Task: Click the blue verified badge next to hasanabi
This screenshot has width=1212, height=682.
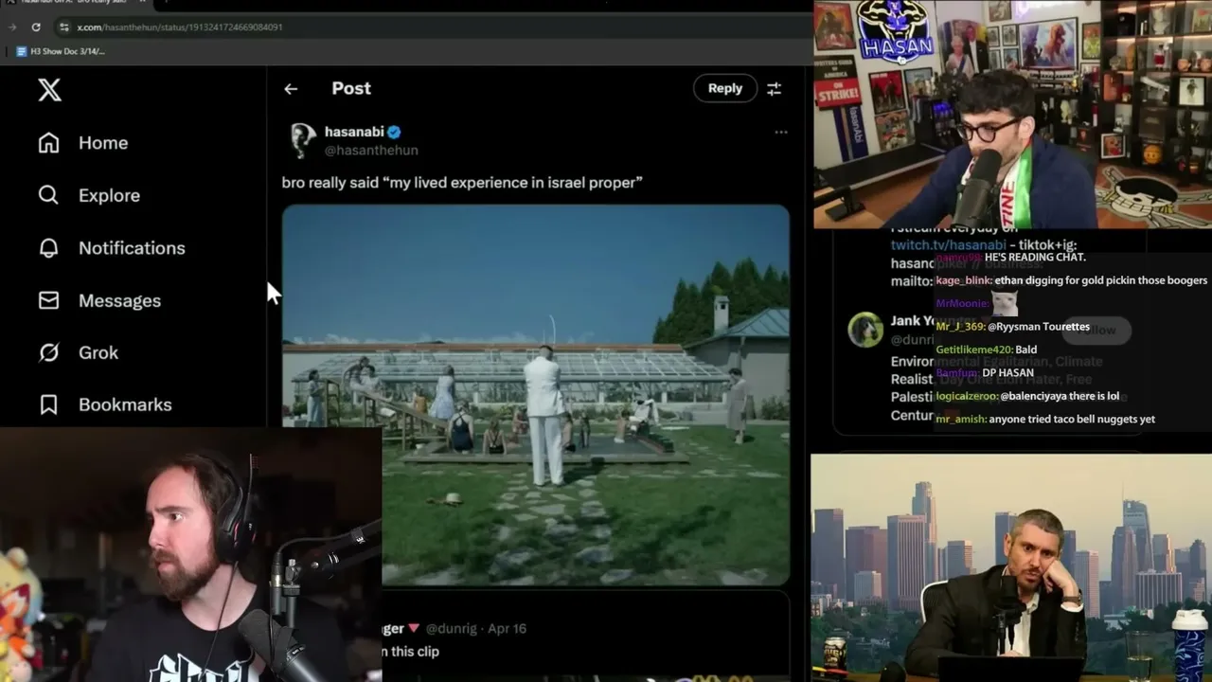Action: click(x=394, y=132)
